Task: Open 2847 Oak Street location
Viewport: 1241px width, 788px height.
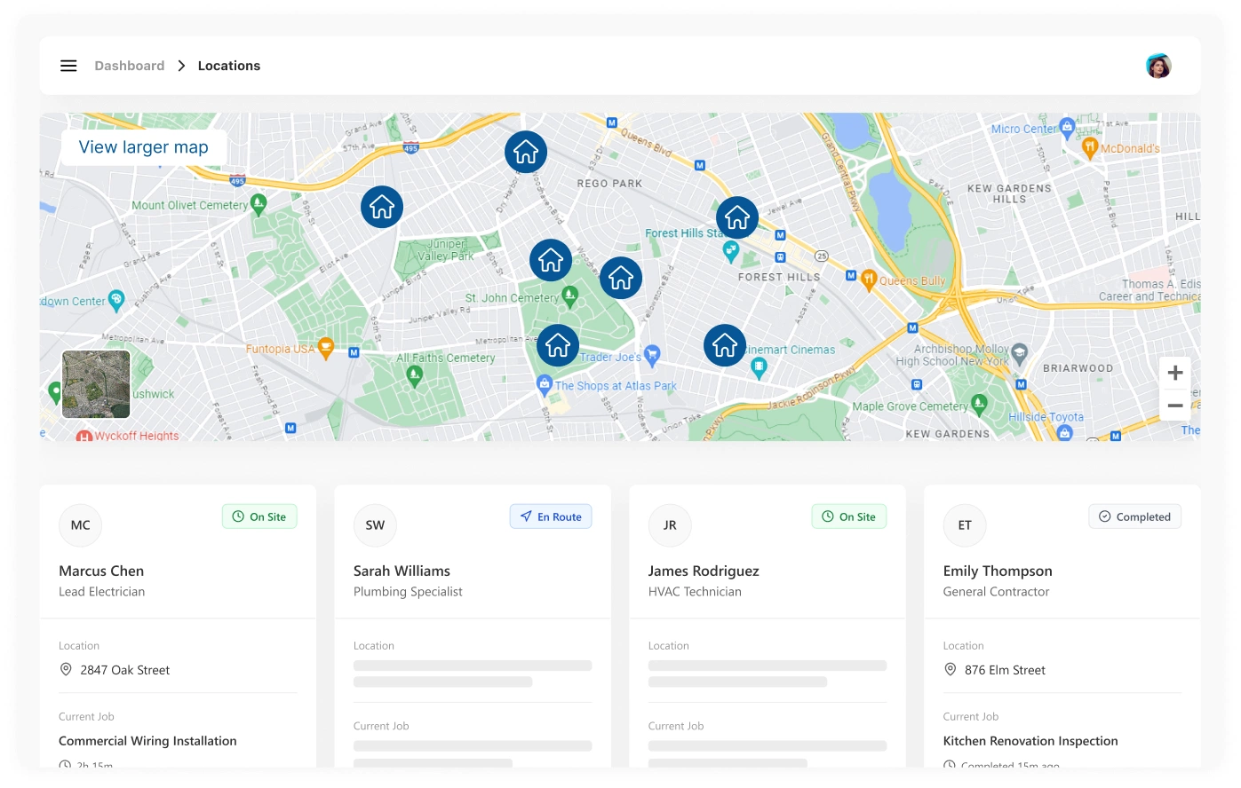Action: tap(124, 670)
